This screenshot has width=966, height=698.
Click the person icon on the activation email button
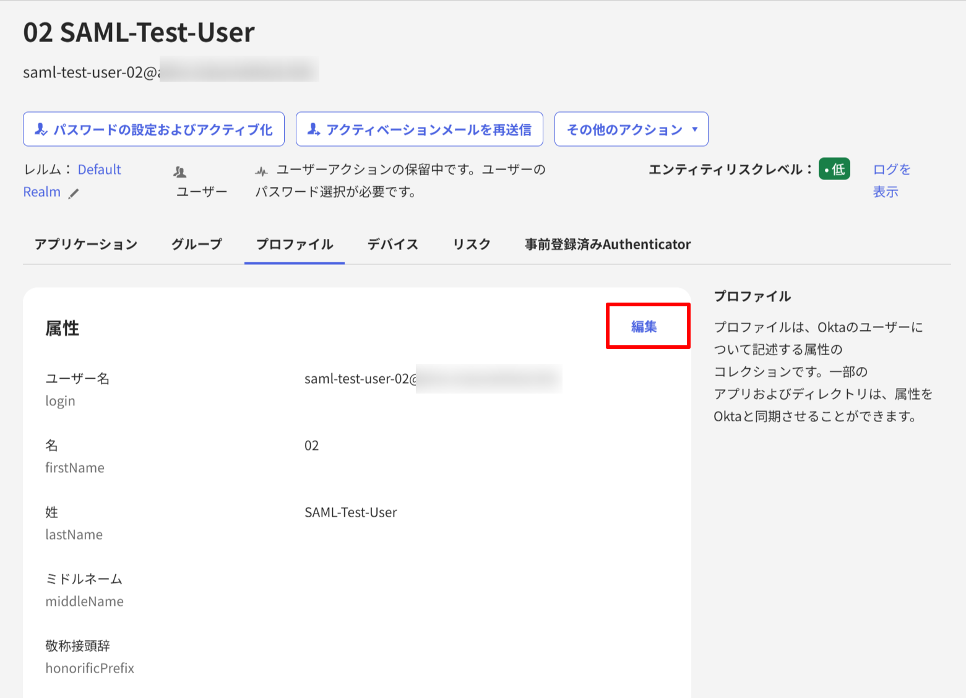[314, 129]
